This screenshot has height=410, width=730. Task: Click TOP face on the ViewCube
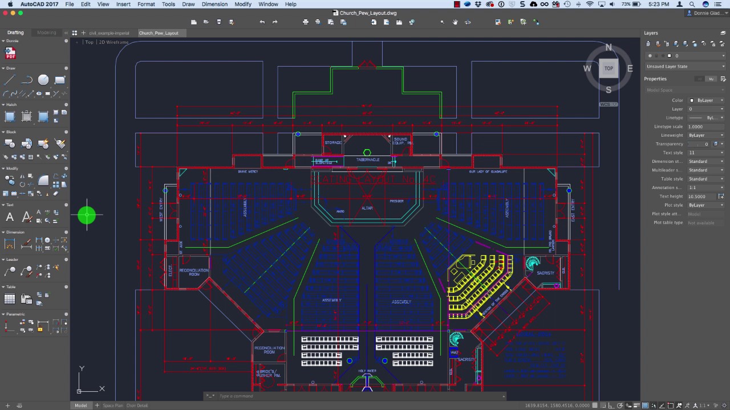tap(609, 68)
